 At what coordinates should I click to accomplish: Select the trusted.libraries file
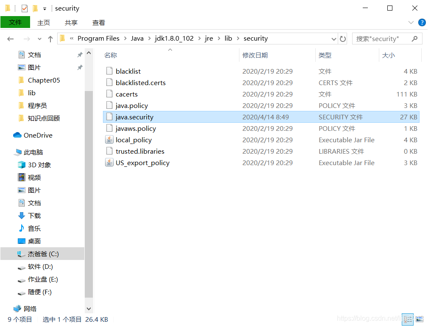140,152
